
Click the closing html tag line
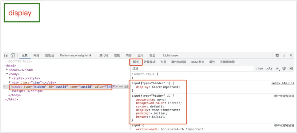point(12,99)
